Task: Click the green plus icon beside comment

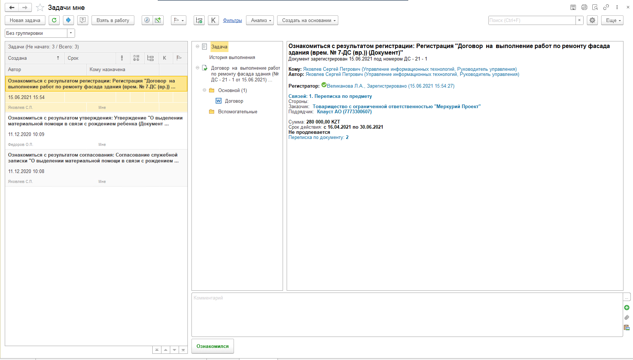Action: (x=627, y=308)
